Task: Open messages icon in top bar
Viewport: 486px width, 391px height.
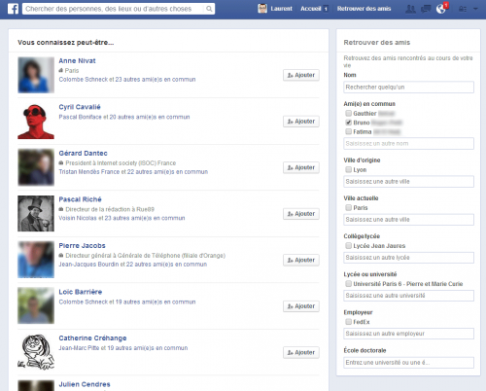Action: pos(426,9)
